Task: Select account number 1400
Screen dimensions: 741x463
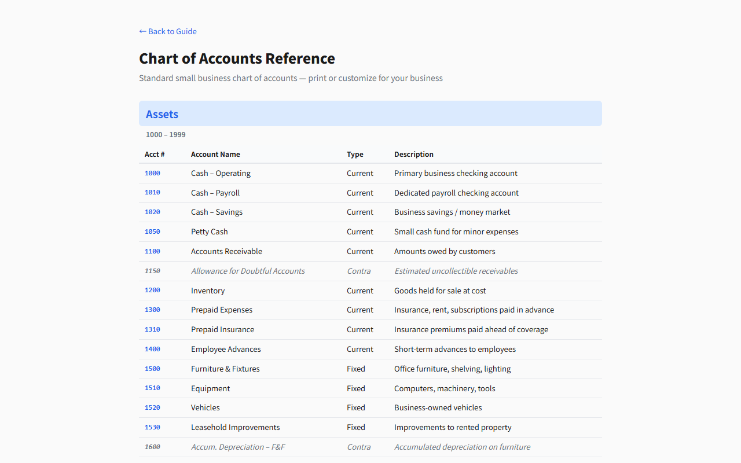Action: [x=152, y=349]
